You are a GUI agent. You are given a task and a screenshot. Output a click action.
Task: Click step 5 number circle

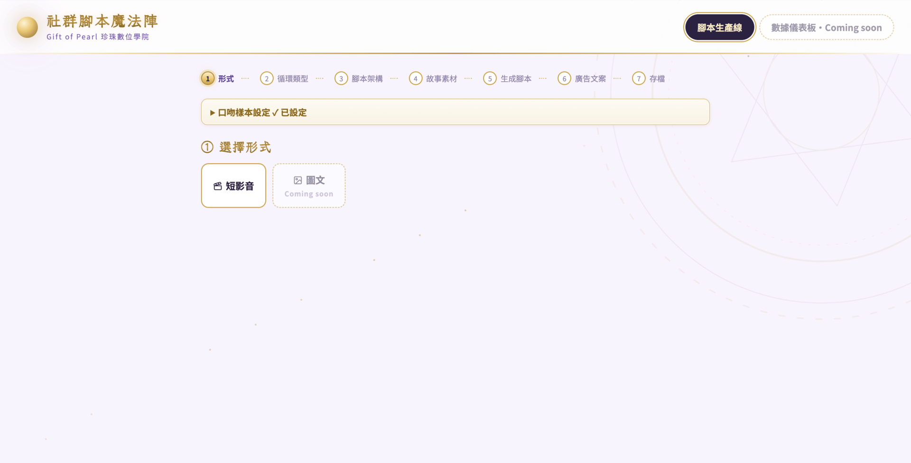click(x=490, y=79)
